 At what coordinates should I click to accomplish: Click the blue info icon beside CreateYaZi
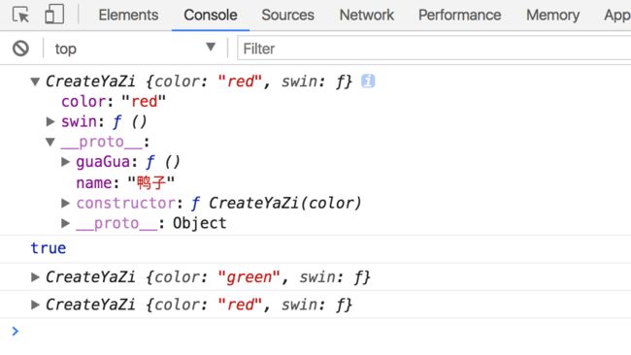pyautogui.click(x=368, y=81)
